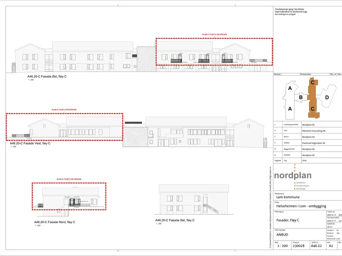342x256 pixels.
Task: Click 'Nordplan AS' in the Arkitekt row
Action: (x=308, y=155)
